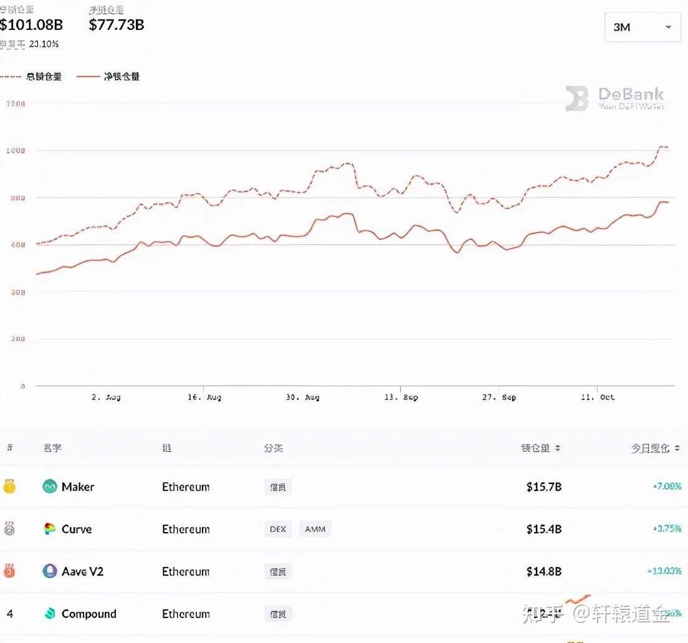Click the name column header
Image resolution: width=688 pixels, height=643 pixels.
pyautogui.click(x=52, y=448)
